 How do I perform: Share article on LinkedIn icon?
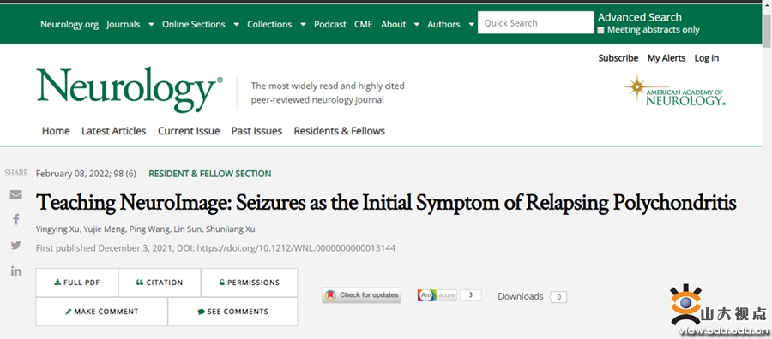(x=15, y=271)
